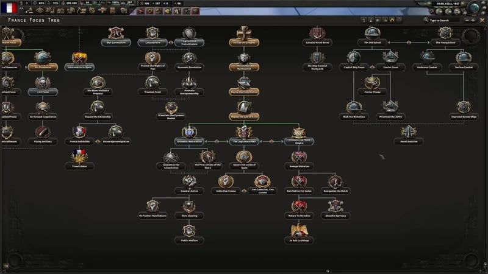Select the Proclaim the Third Empire focus
Screen dimensions: 488x274
[299, 135]
